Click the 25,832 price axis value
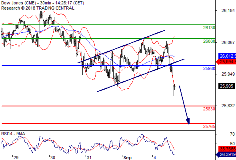 coord(228,106)
